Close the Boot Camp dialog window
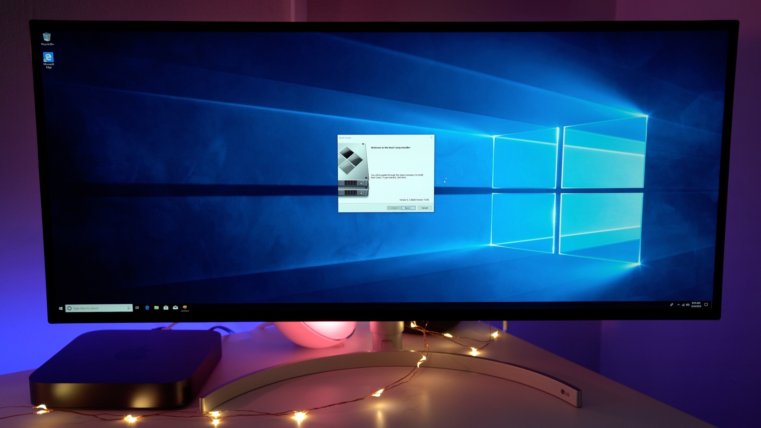The height and width of the screenshot is (428, 761). [x=432, y=138]
